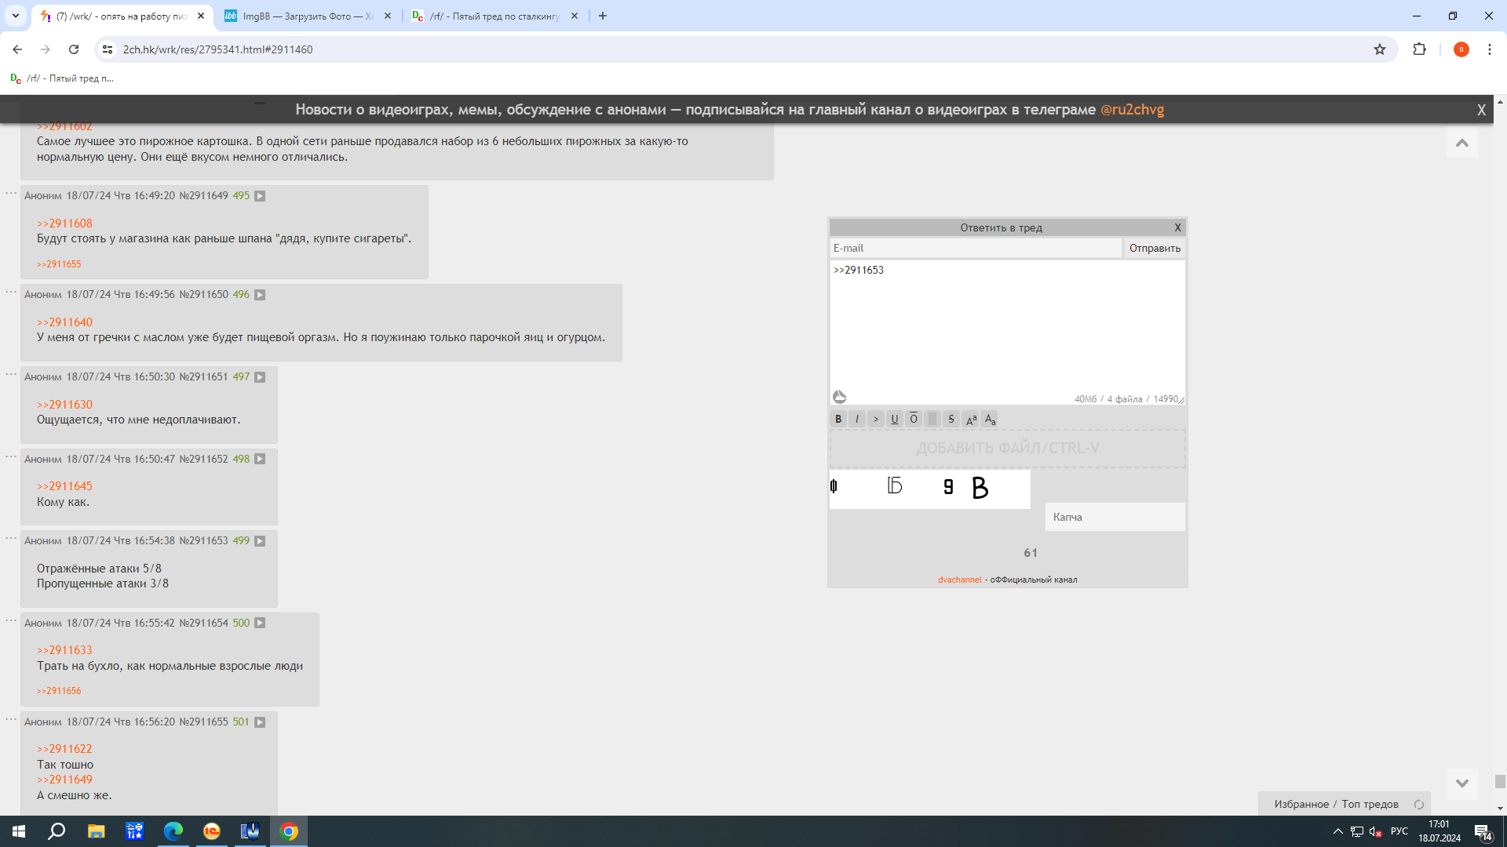Bookmark this page with the star icon

click(x=1380, y=49)
